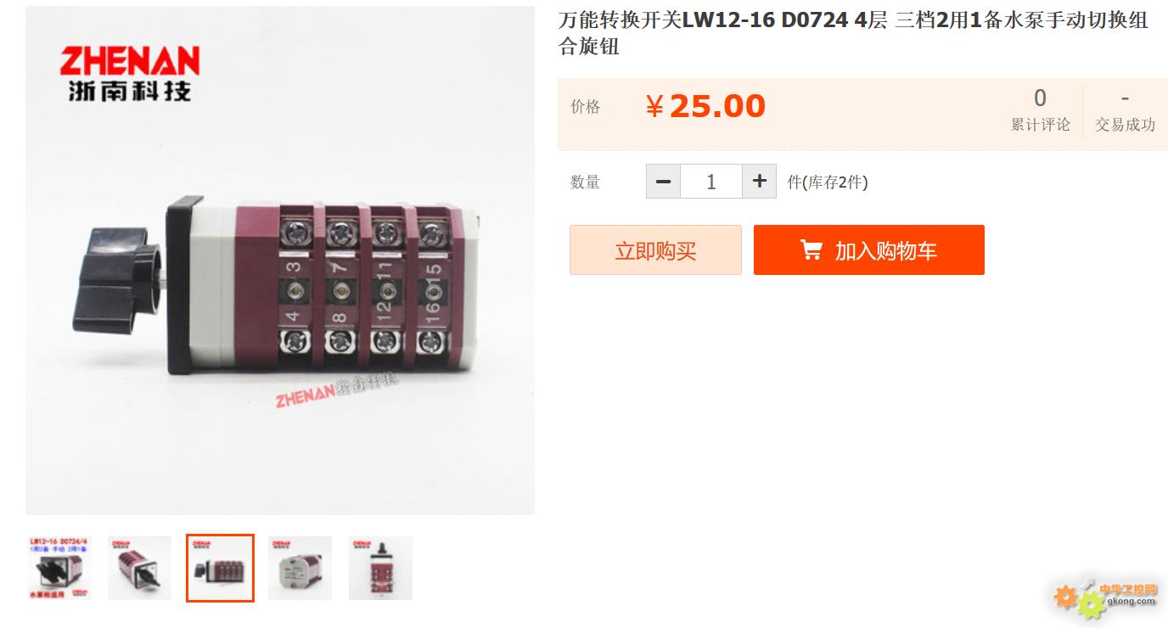Click the ￥25.00 price text
Screen dimensions: 1168x628
pos(705,106)
